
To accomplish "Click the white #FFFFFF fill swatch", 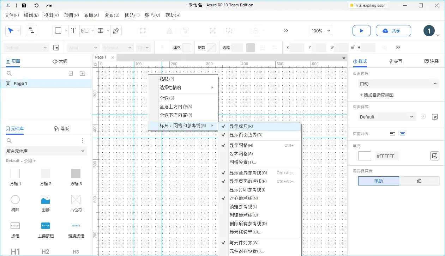I will click(x=364, y=156).
